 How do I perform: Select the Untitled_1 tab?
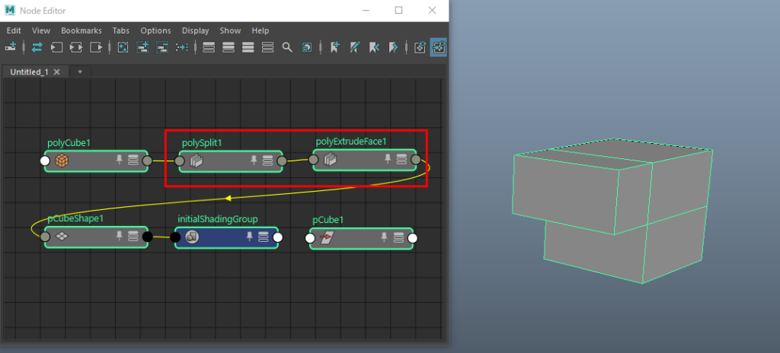tap(30, 72)
